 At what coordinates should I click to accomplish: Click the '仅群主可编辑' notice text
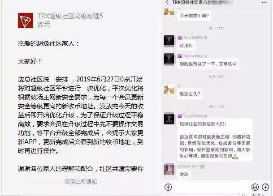[x=81, y=182]
